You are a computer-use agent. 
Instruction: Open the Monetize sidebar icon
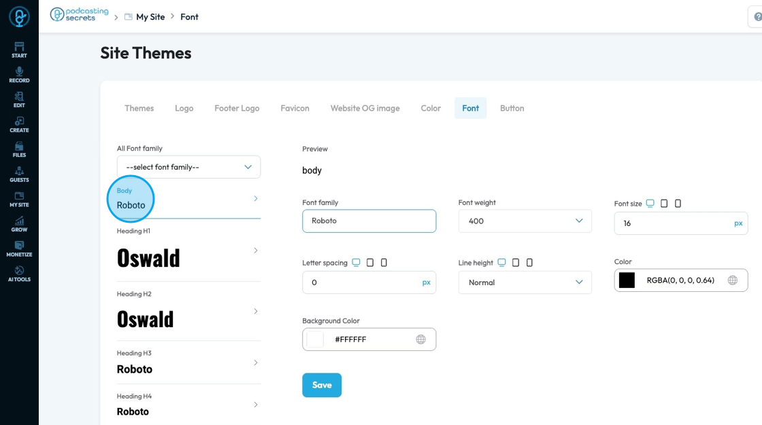click(20, 249)
